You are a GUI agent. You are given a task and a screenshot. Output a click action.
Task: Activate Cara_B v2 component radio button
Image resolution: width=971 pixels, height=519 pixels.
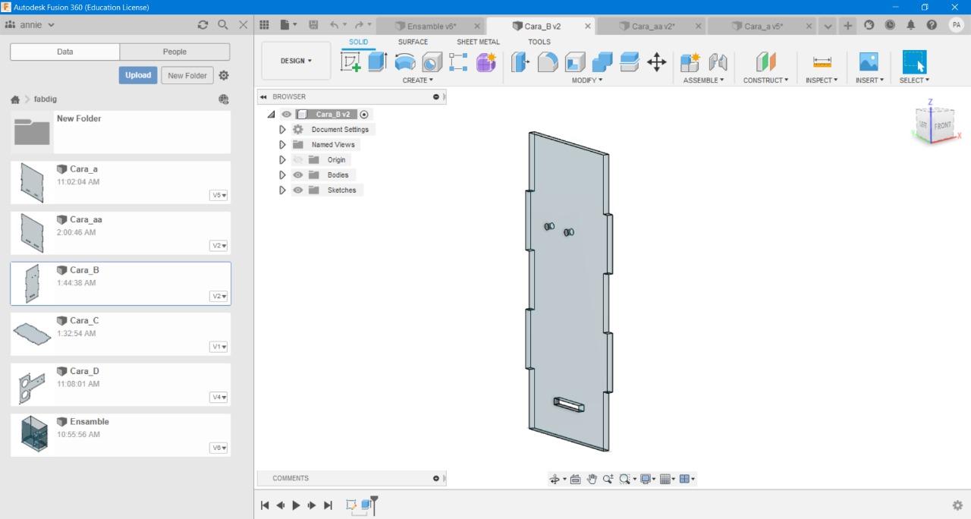pyautogui.click(x=364, y=115)
